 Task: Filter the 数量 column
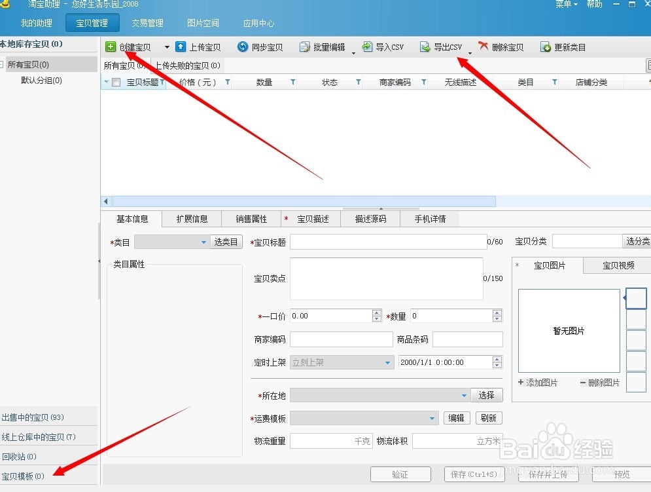click(x=292, y=82)
